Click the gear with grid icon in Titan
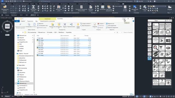The width and height of the screenshot is (175, 98). (168, 32)
